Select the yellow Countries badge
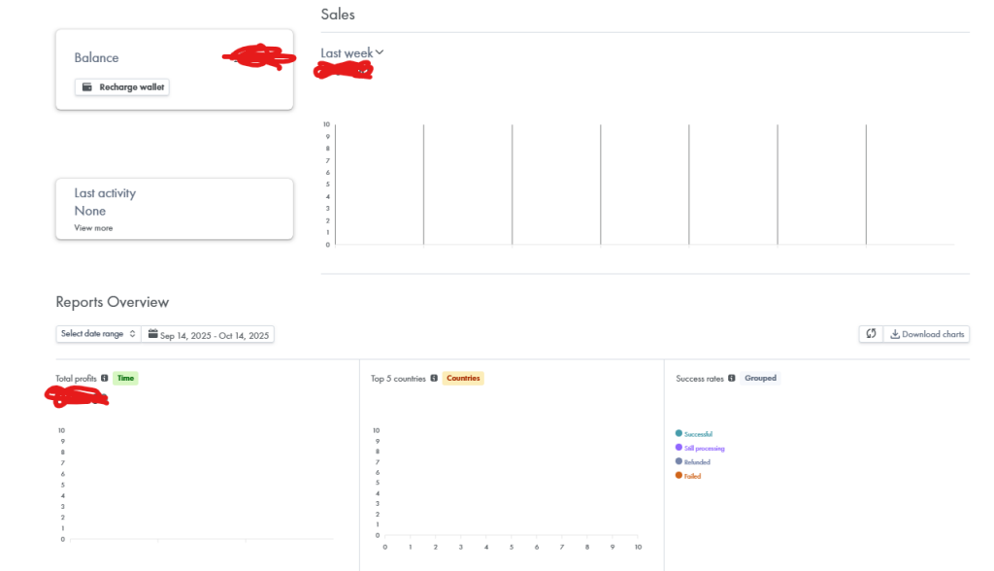Viewport: 994px width, 571px height. 463,379
